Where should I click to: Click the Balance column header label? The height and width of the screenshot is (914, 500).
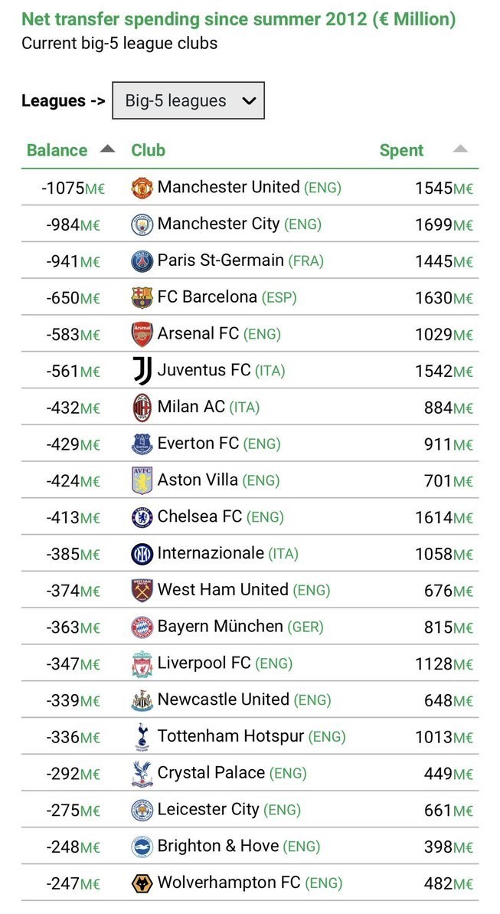pyautogui.click(x=57, y=150)
